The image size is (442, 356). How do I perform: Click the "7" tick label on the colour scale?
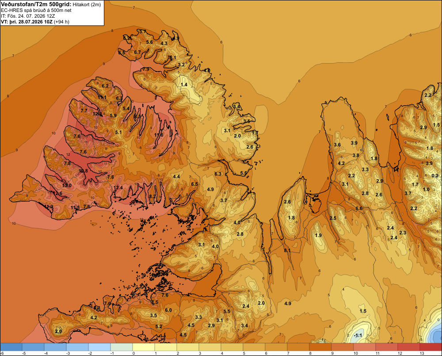288,353
